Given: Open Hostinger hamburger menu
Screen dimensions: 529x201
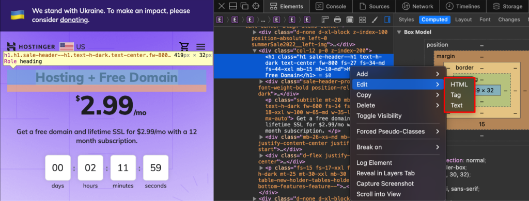Looking at the screenshot, I should [x=201, y=47].
